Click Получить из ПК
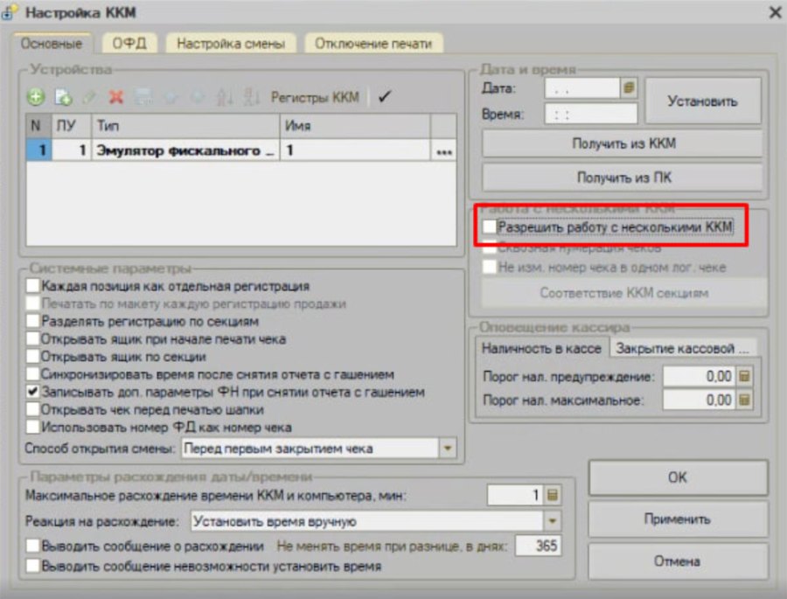The image size is (787, 599). tap(623, 178)
